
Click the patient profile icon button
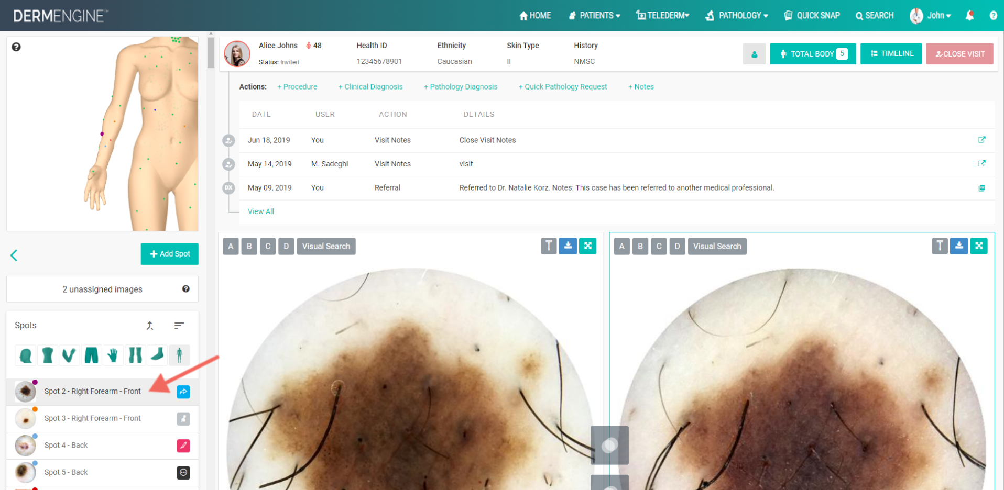click(754, 54)
